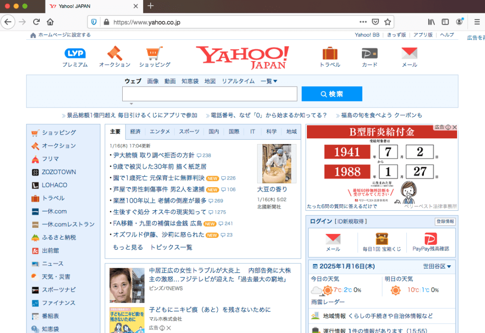Viewport: 485px width, 333px height.
Task: Open the Card icon in header
Action: (369, 54)
